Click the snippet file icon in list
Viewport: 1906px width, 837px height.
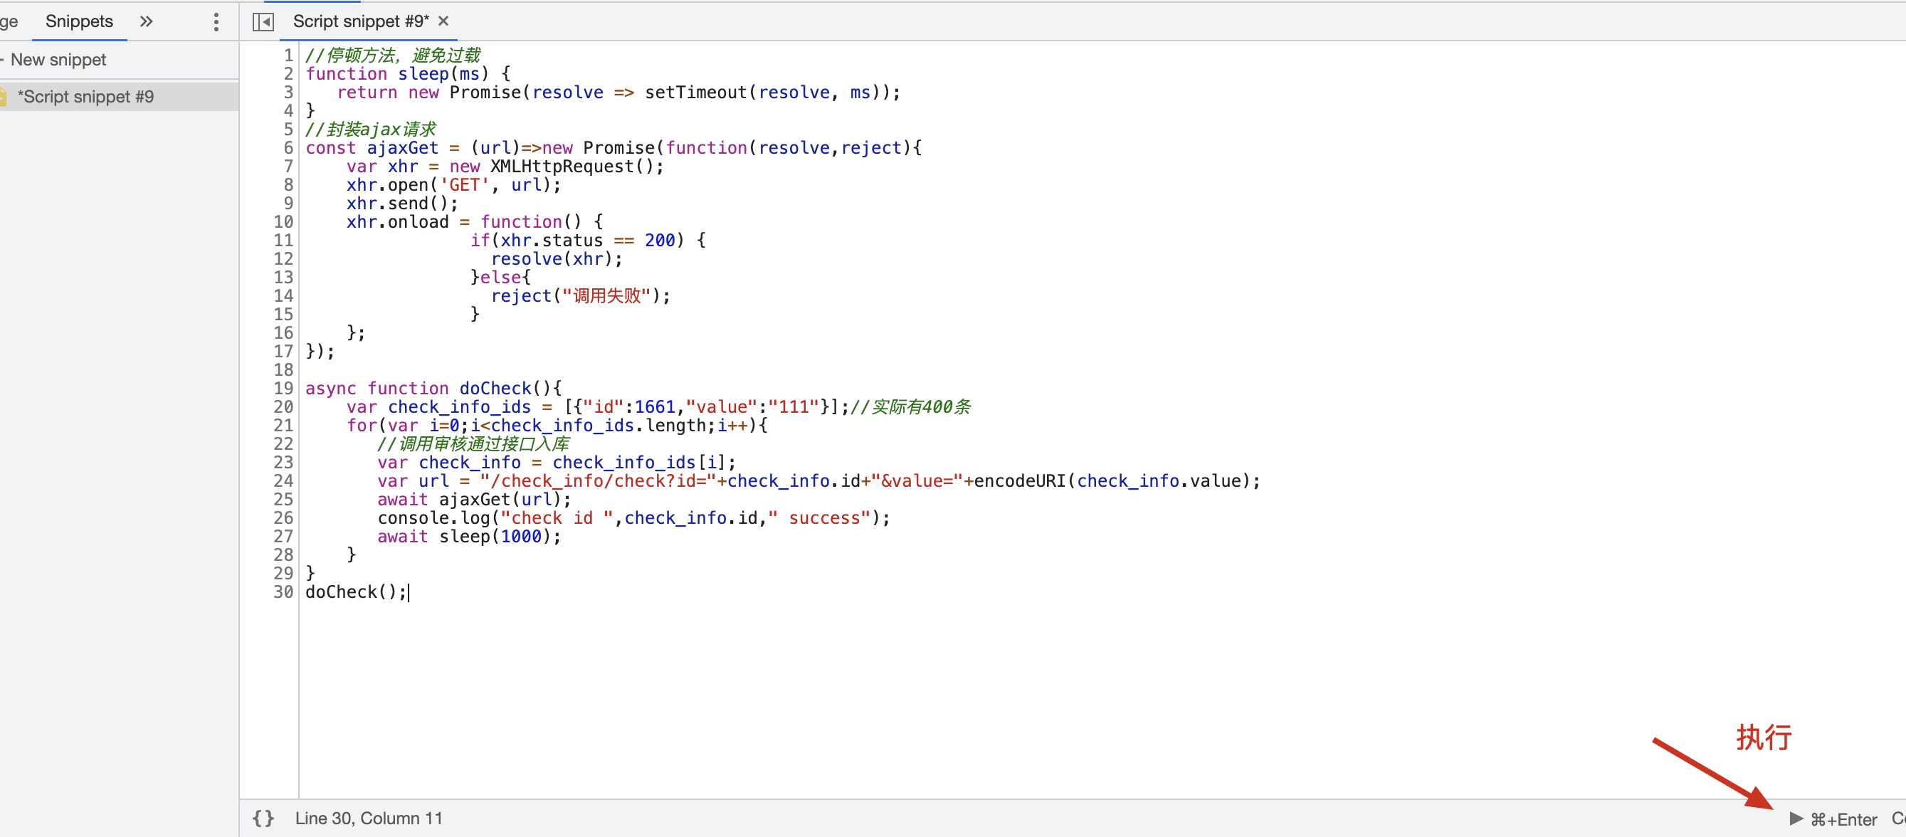pos(4,96)
